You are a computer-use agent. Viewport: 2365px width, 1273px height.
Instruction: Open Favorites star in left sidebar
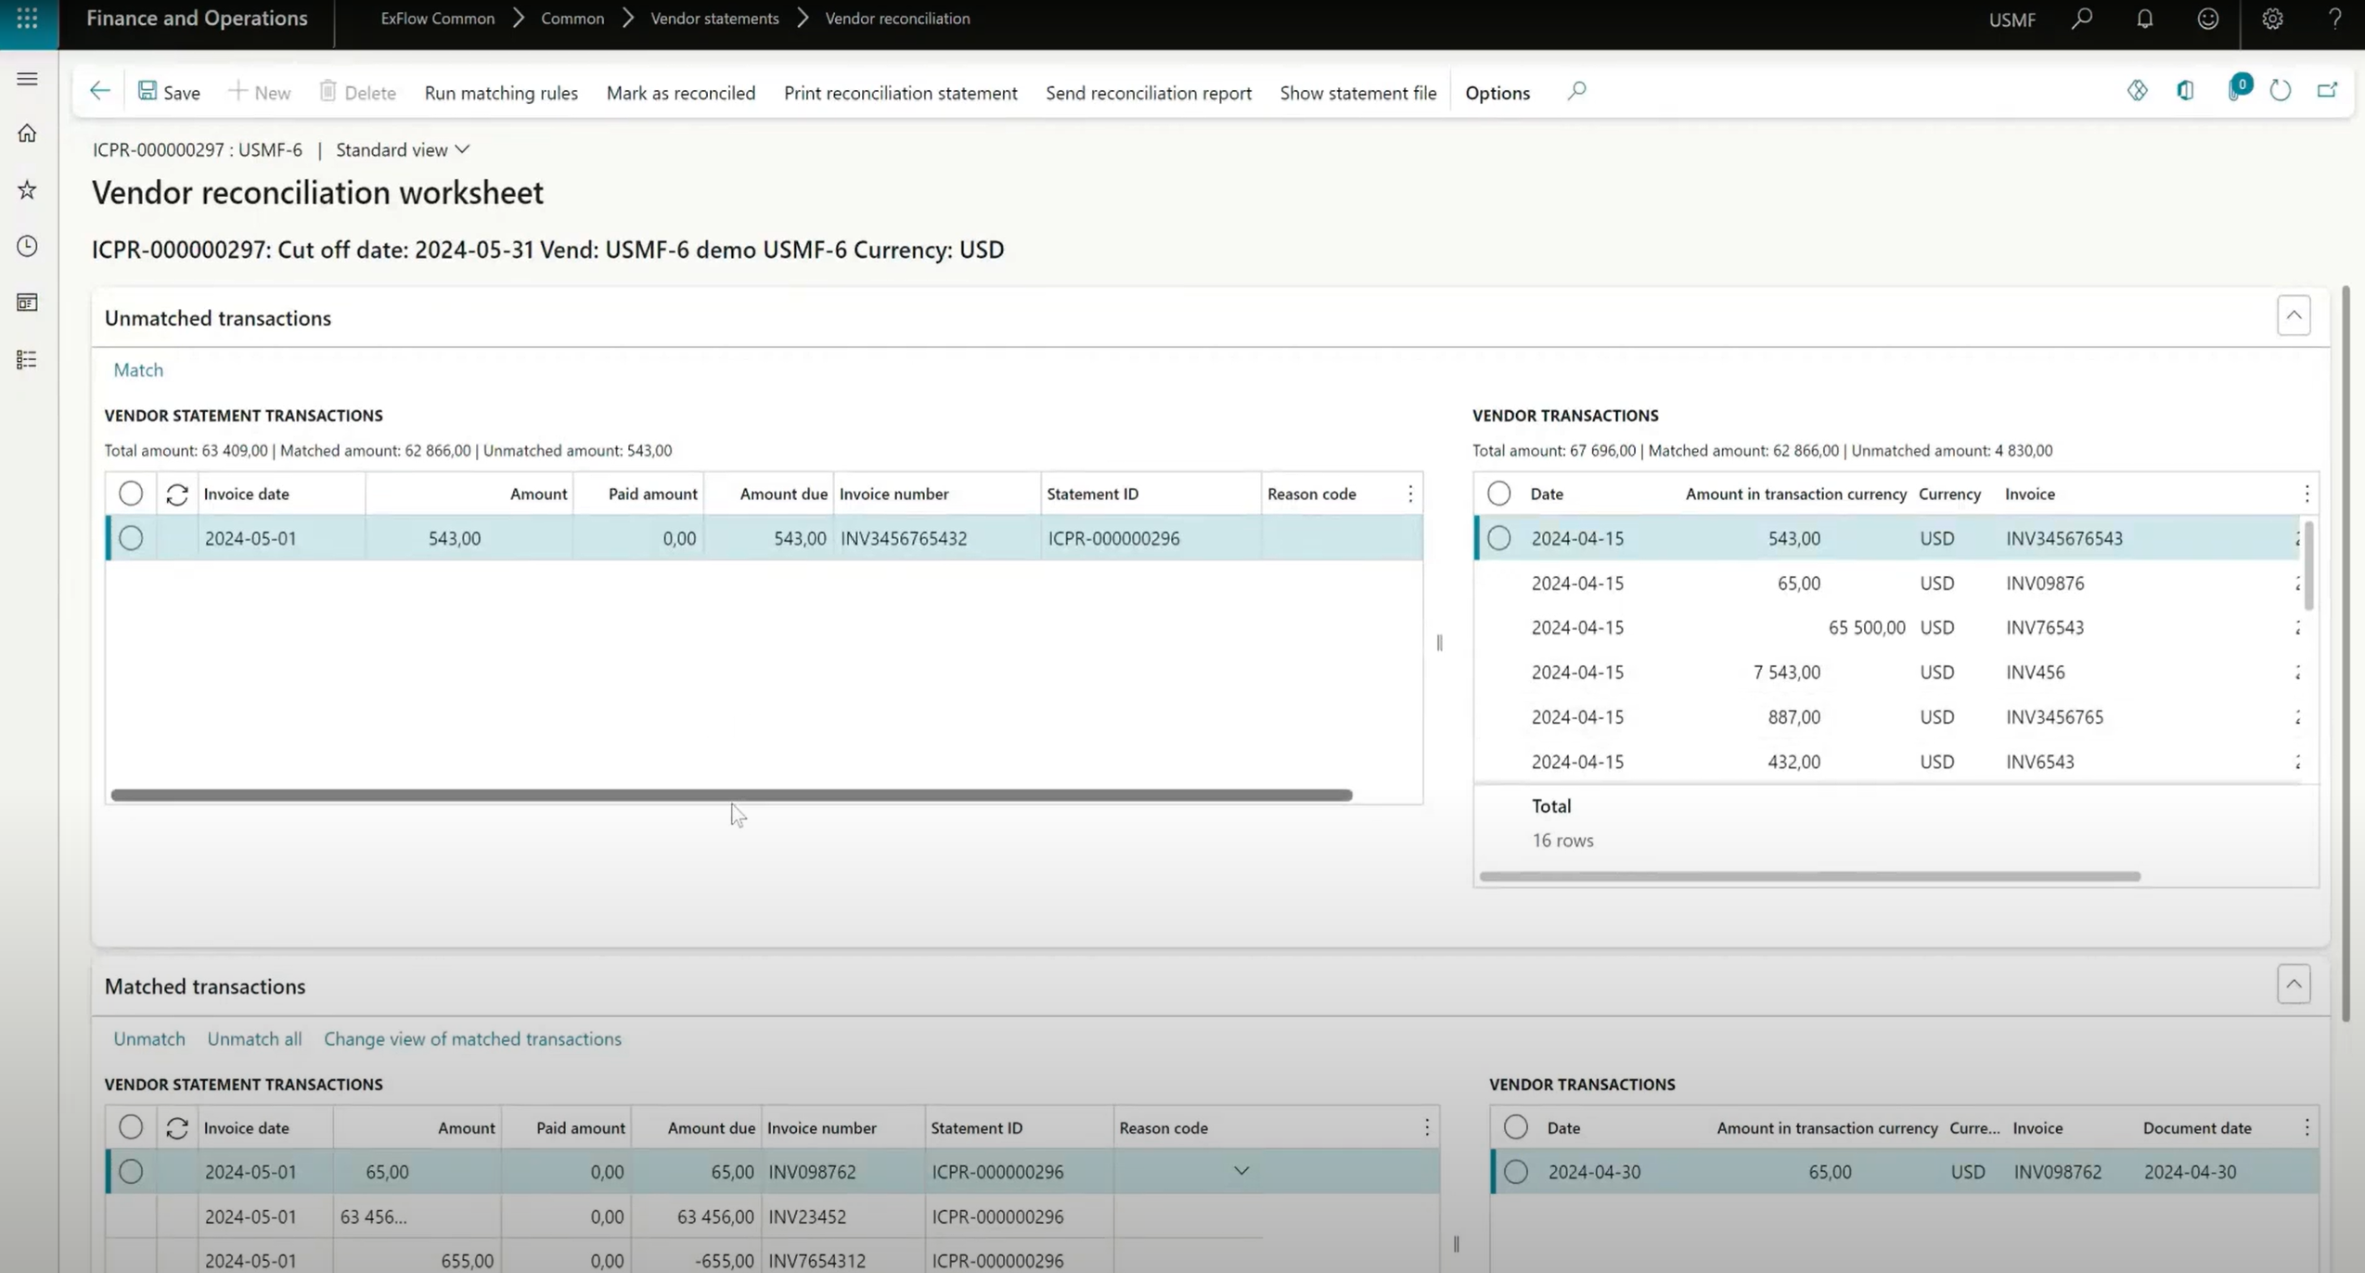[27, 190]
